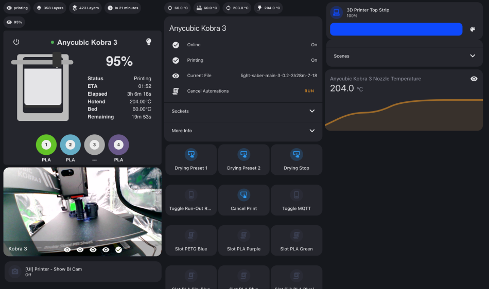Expand the More Info section

click(243, 131)
